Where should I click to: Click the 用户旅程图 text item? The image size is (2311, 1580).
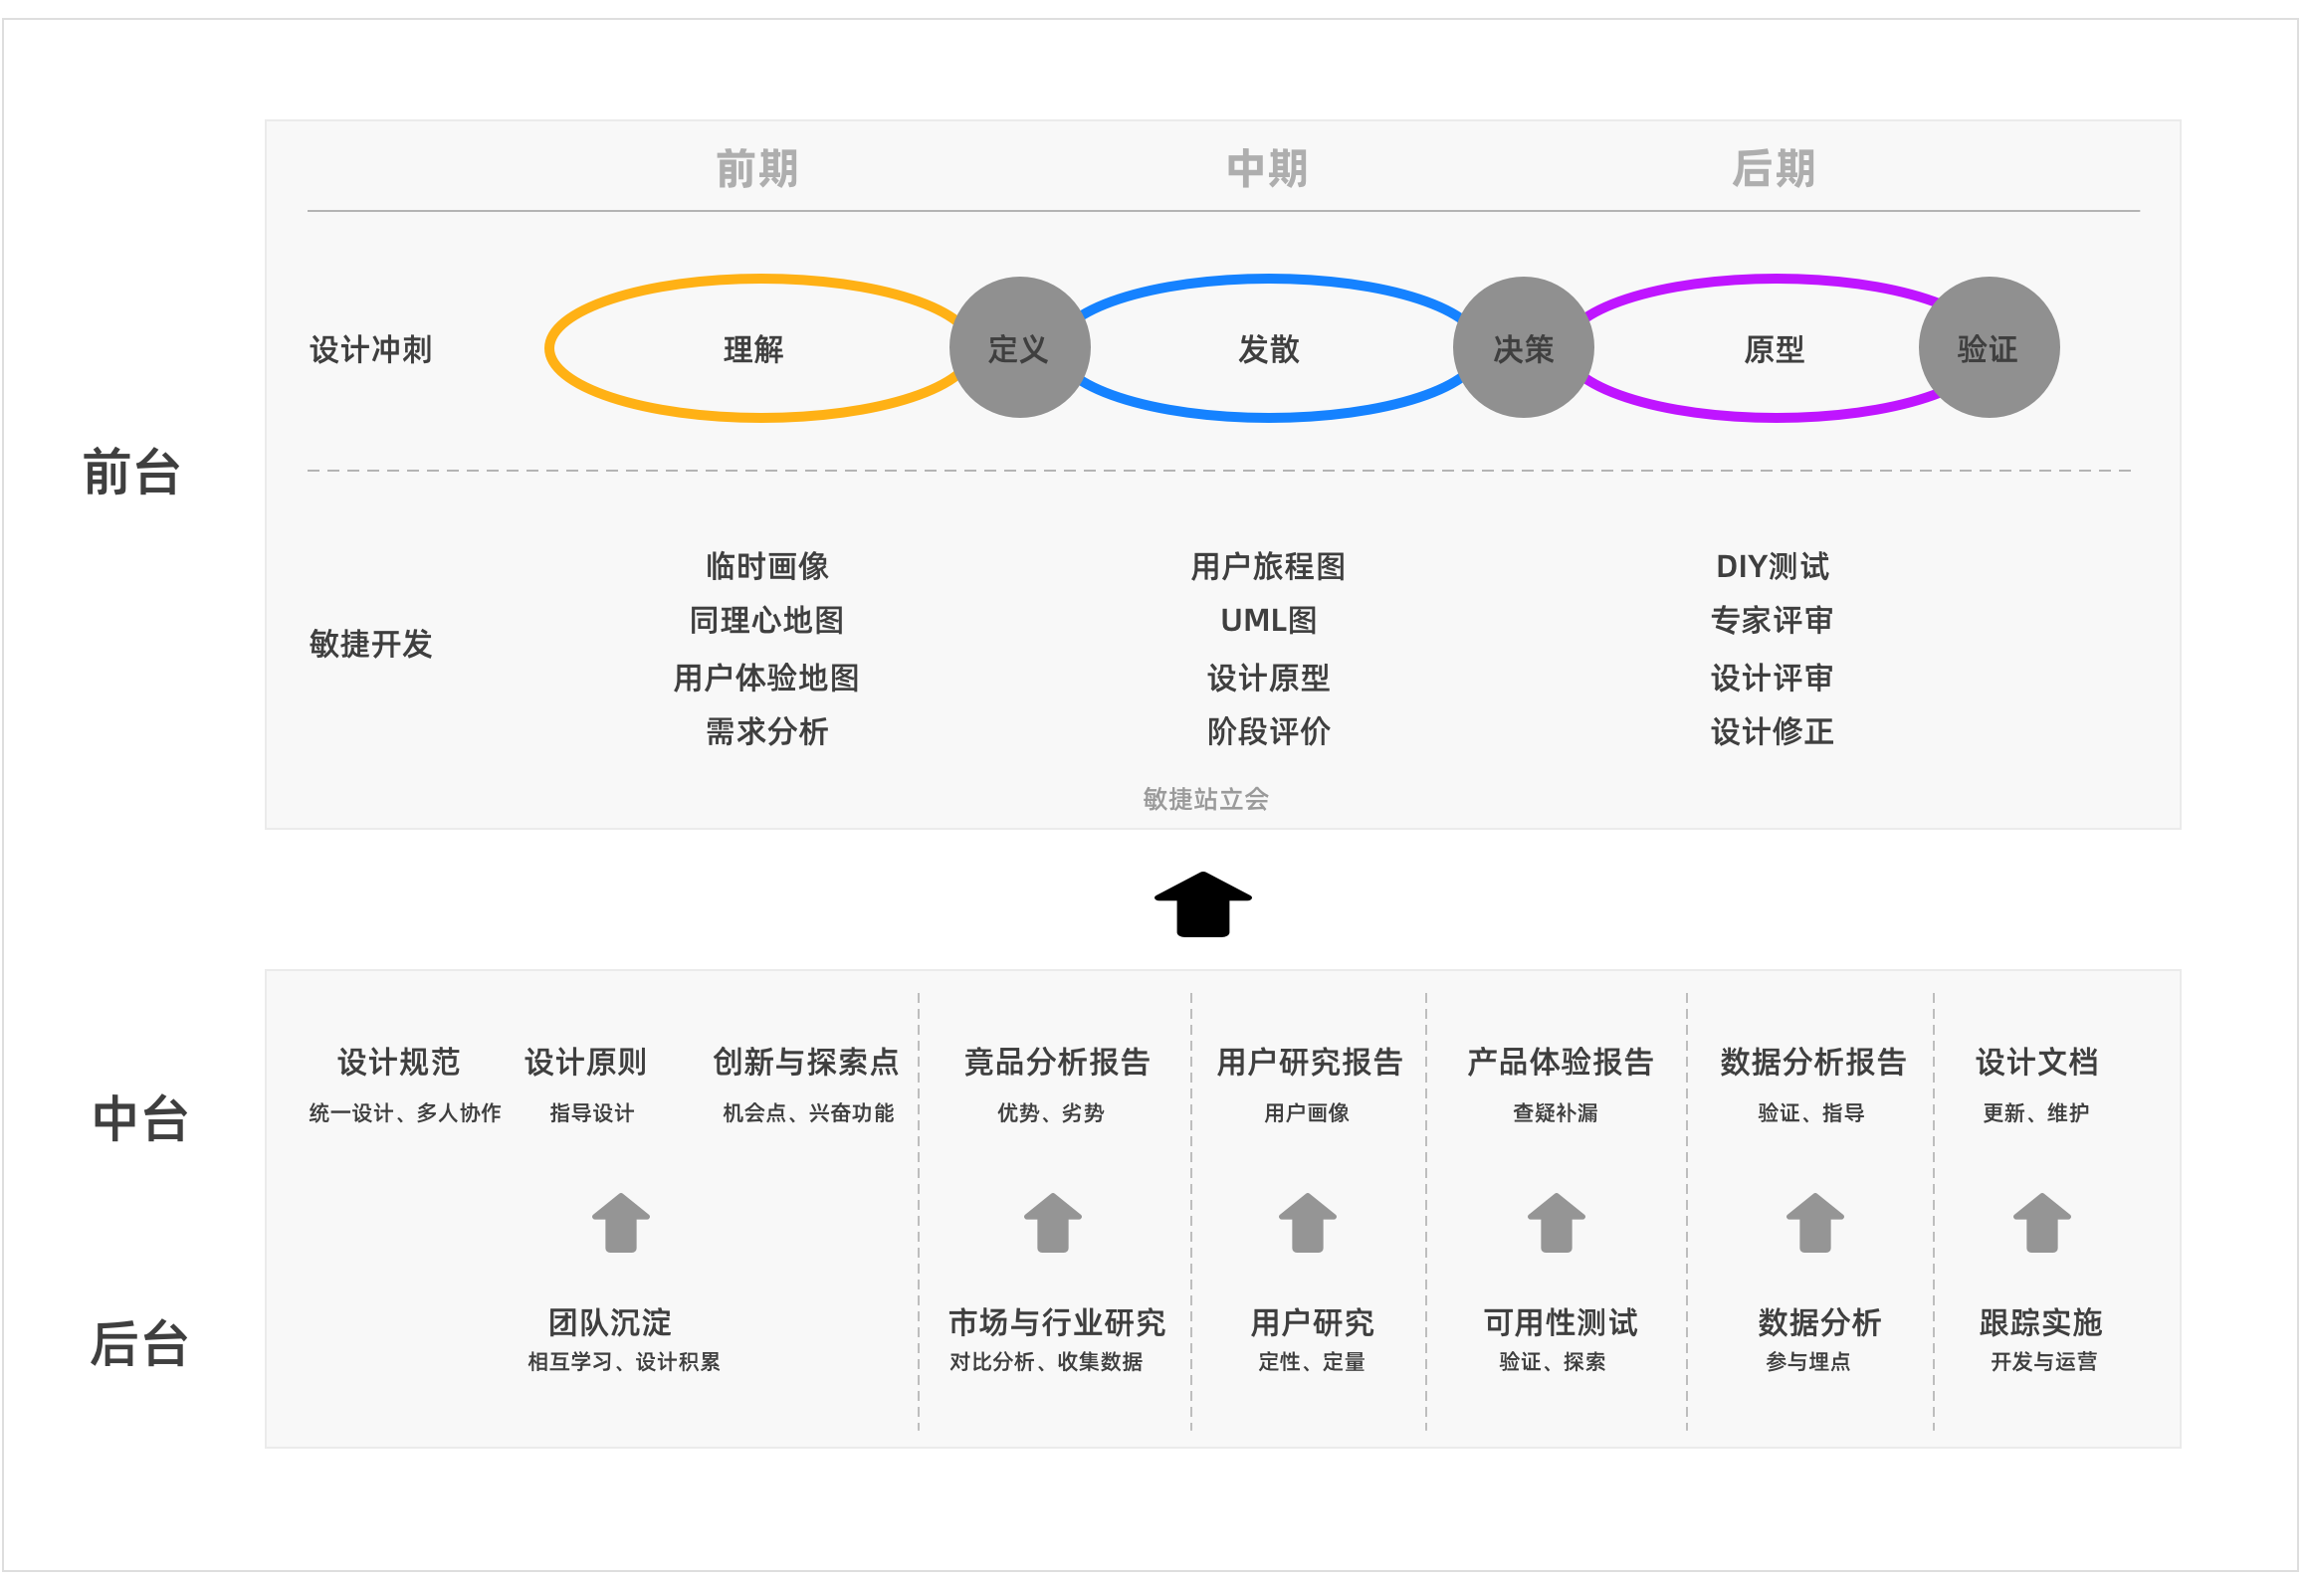(x=1268, y=566)
